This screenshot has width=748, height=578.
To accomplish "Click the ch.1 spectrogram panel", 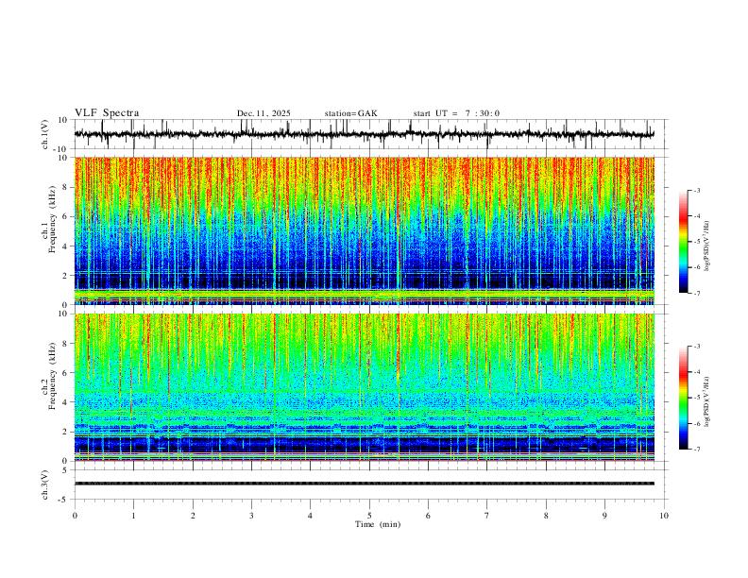I will 364,230.
